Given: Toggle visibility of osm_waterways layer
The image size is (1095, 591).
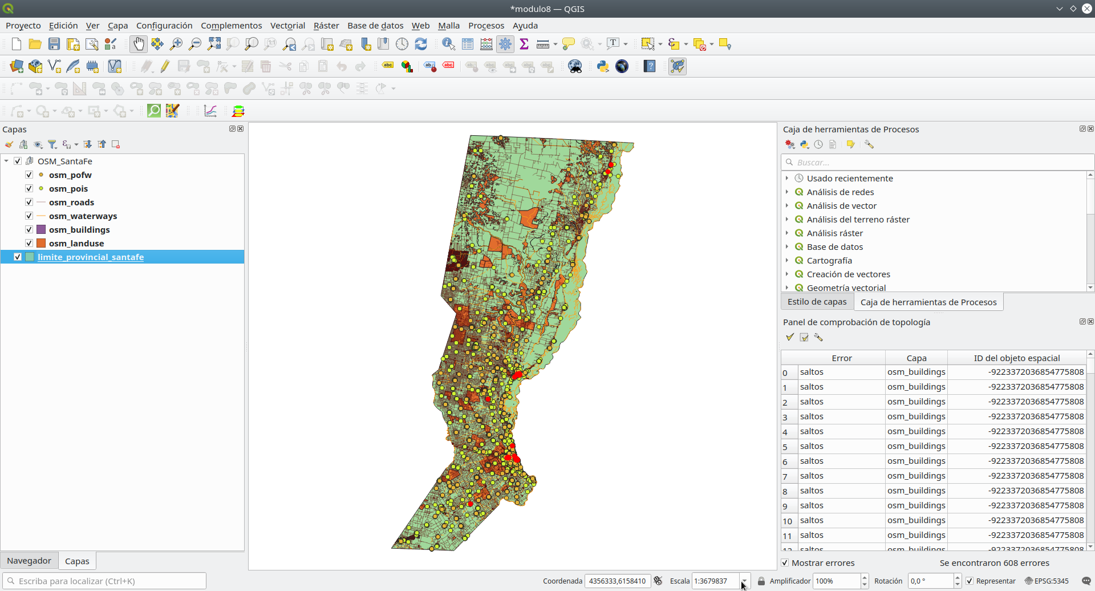Looking at the screenshot, I should pos(29,216).
